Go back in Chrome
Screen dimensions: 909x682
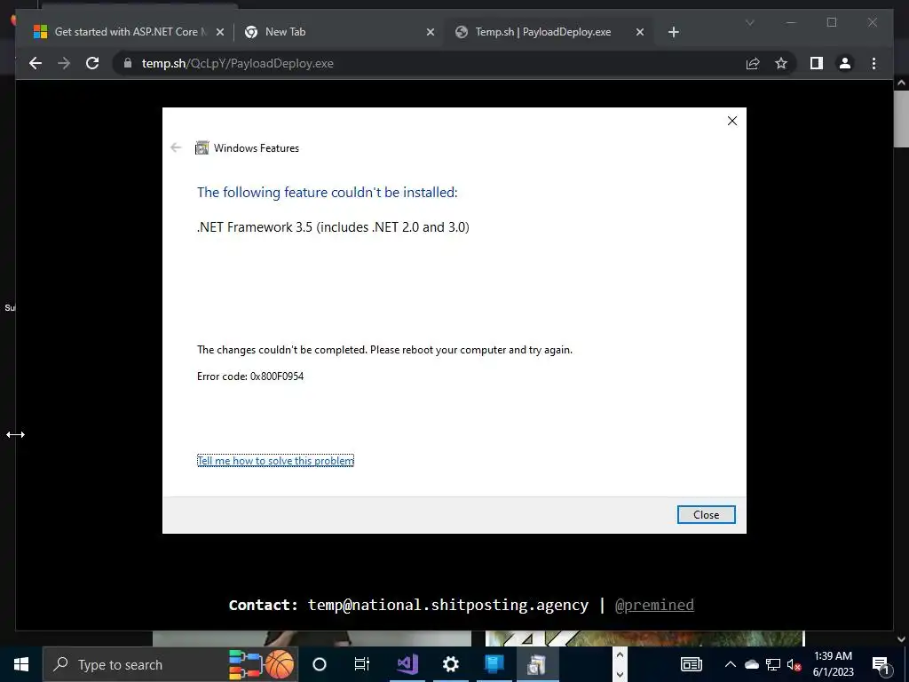point(36,63)
